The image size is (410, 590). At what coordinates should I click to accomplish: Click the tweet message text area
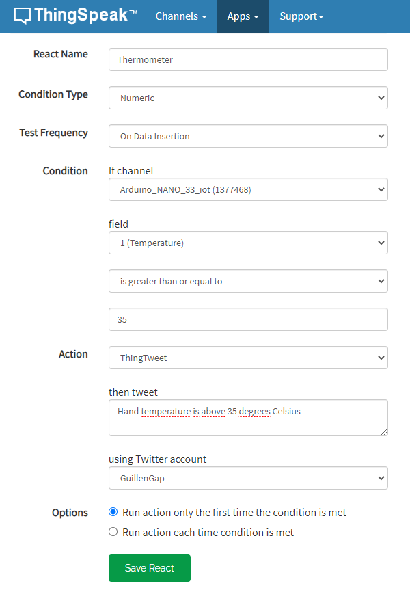(248, 418)
